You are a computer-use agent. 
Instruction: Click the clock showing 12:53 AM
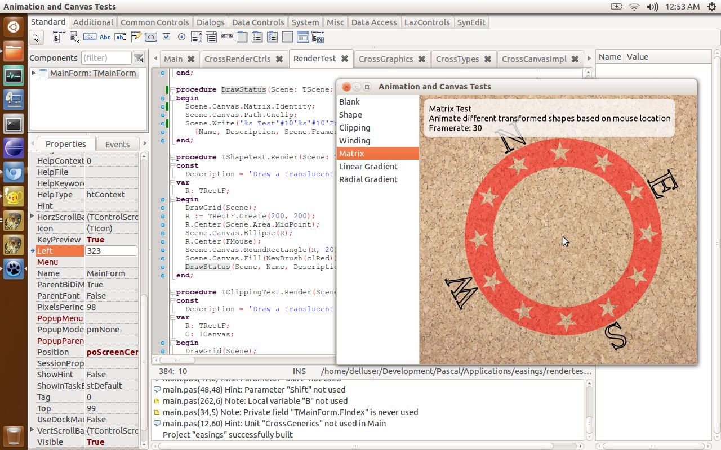point(683,7)
